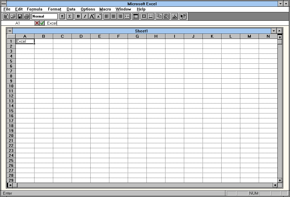This screenshot has height=197, width=290.
Task: Open the style list dropdown arrow
Action: (x=62, y=16)
